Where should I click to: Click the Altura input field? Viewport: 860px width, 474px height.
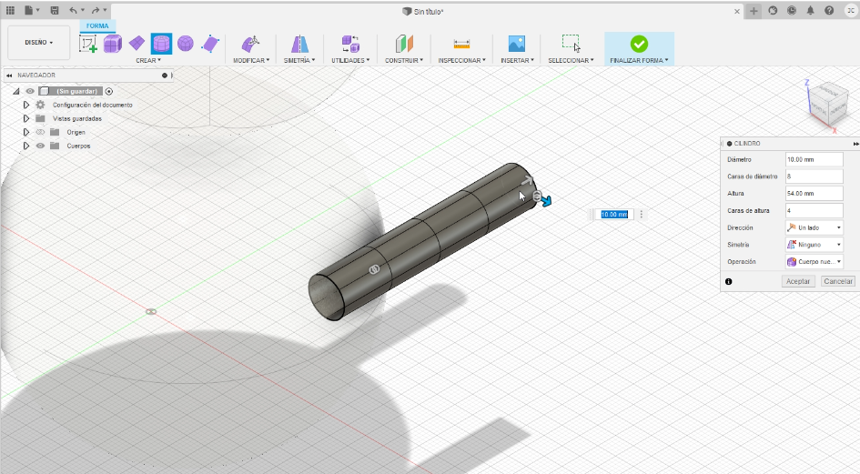coord(814,194)
